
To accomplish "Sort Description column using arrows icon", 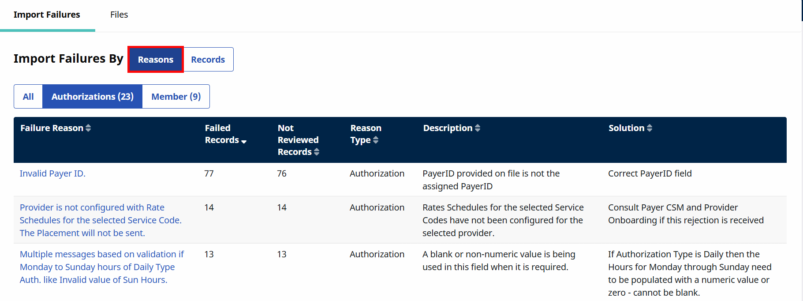I will [478, 128].
